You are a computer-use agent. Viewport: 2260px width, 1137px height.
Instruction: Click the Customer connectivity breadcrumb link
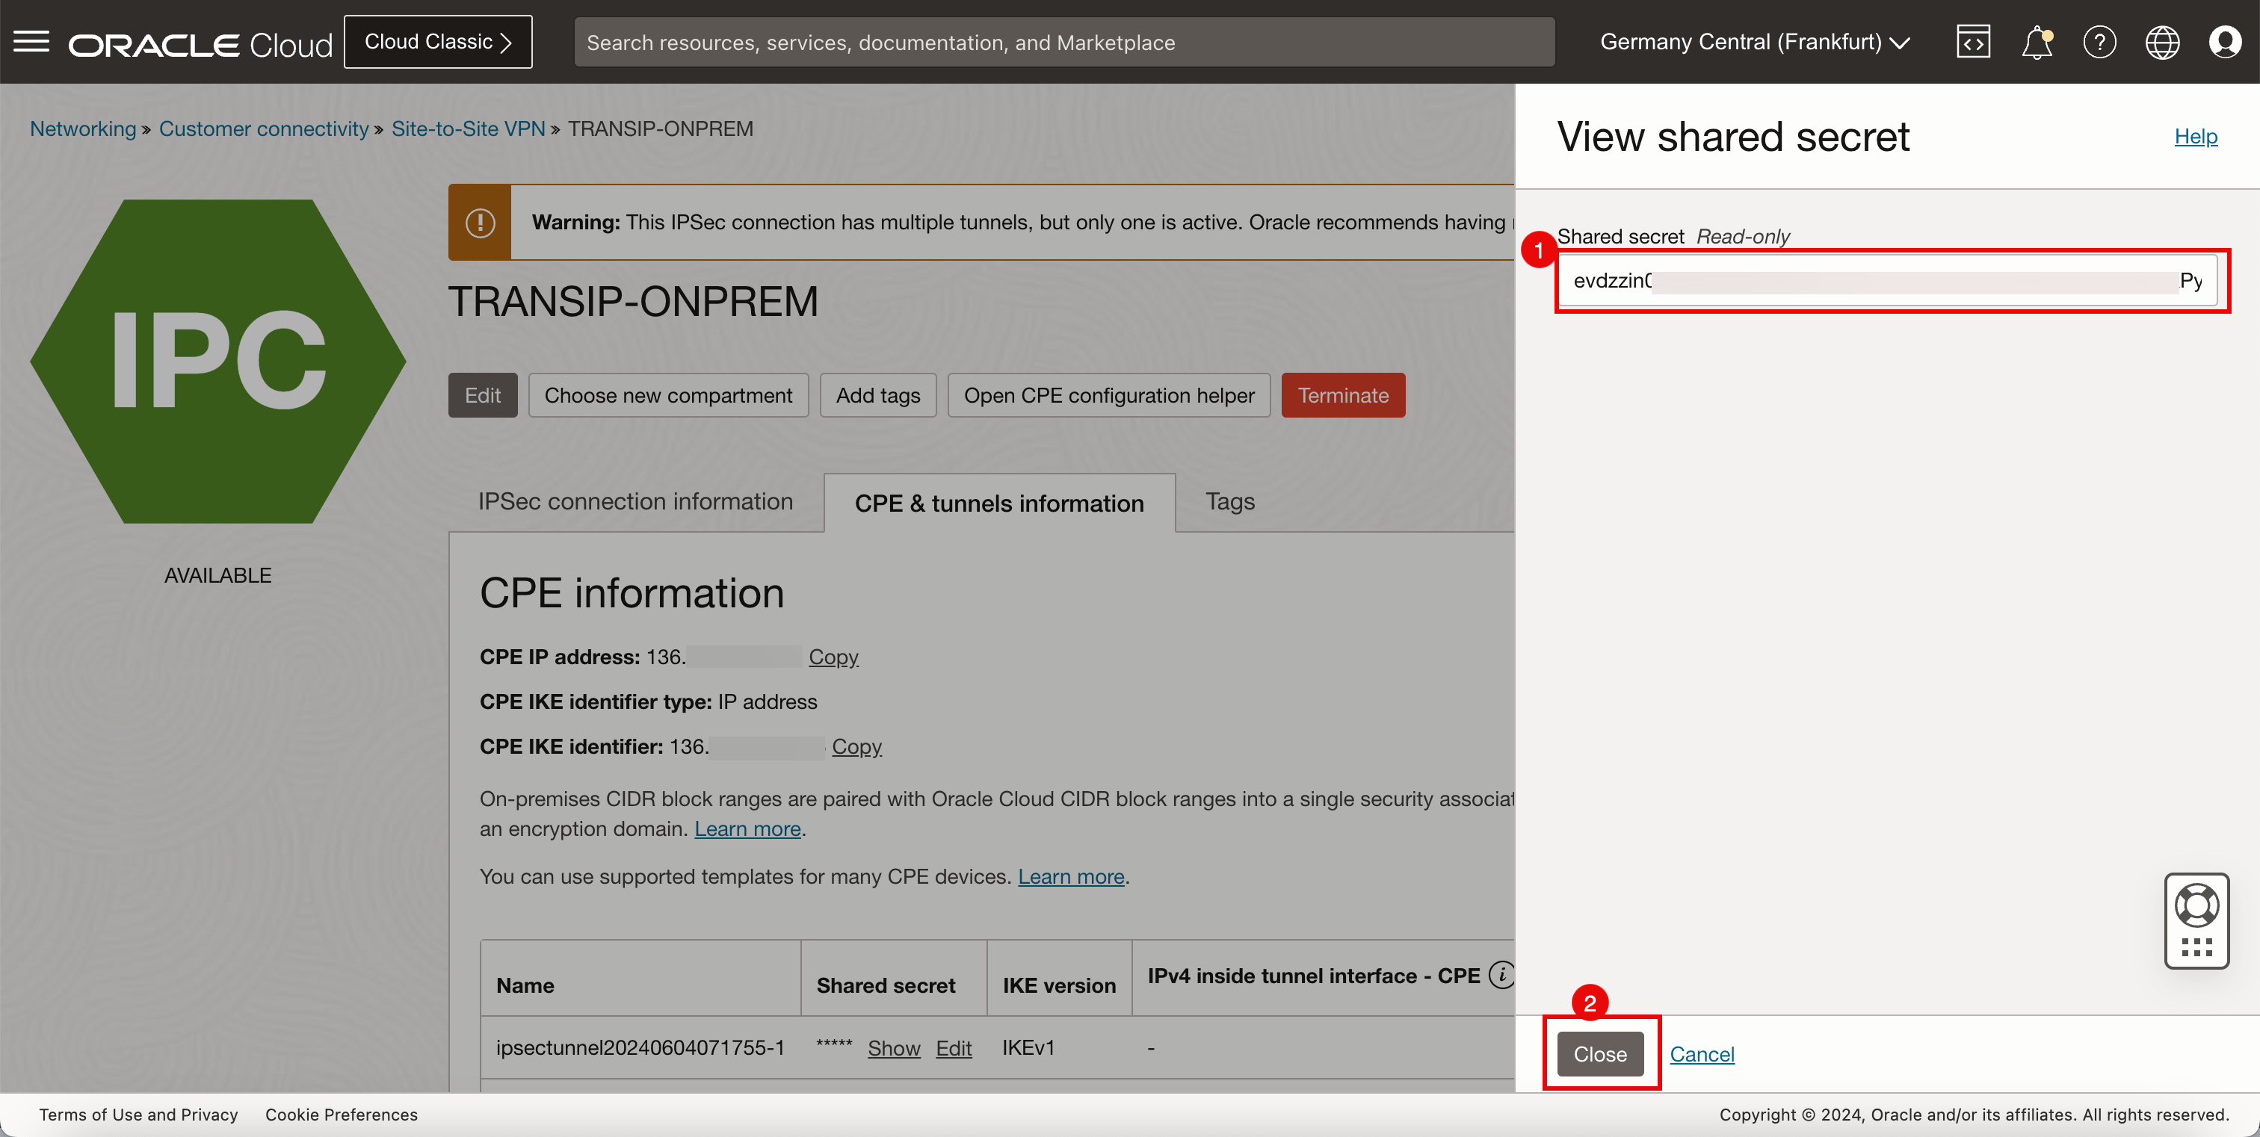[x=262, y=128]
